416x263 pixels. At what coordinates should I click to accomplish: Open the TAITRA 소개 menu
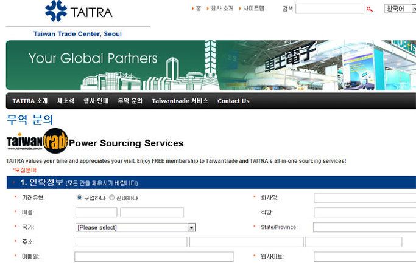click(30, 101)
